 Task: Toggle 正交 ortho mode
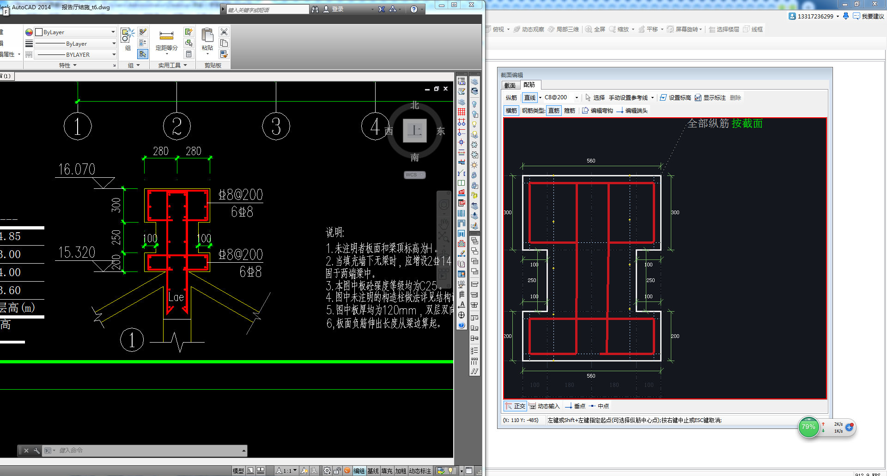tap(515, 406)
